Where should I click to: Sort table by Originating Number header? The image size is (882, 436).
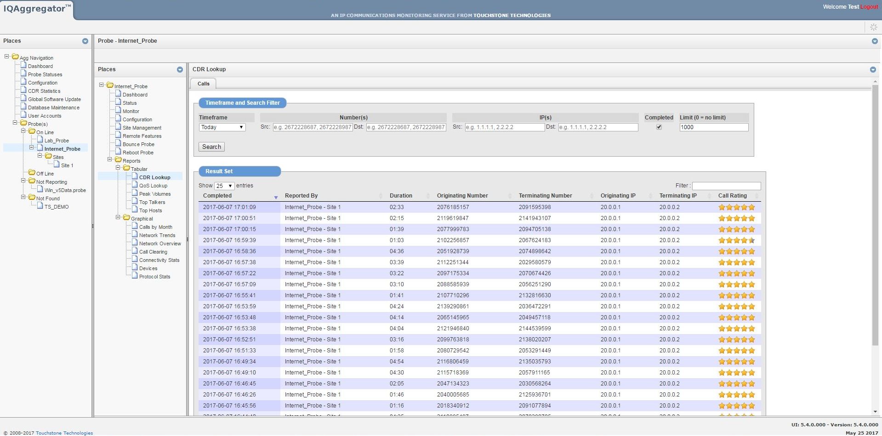point(462,196)
